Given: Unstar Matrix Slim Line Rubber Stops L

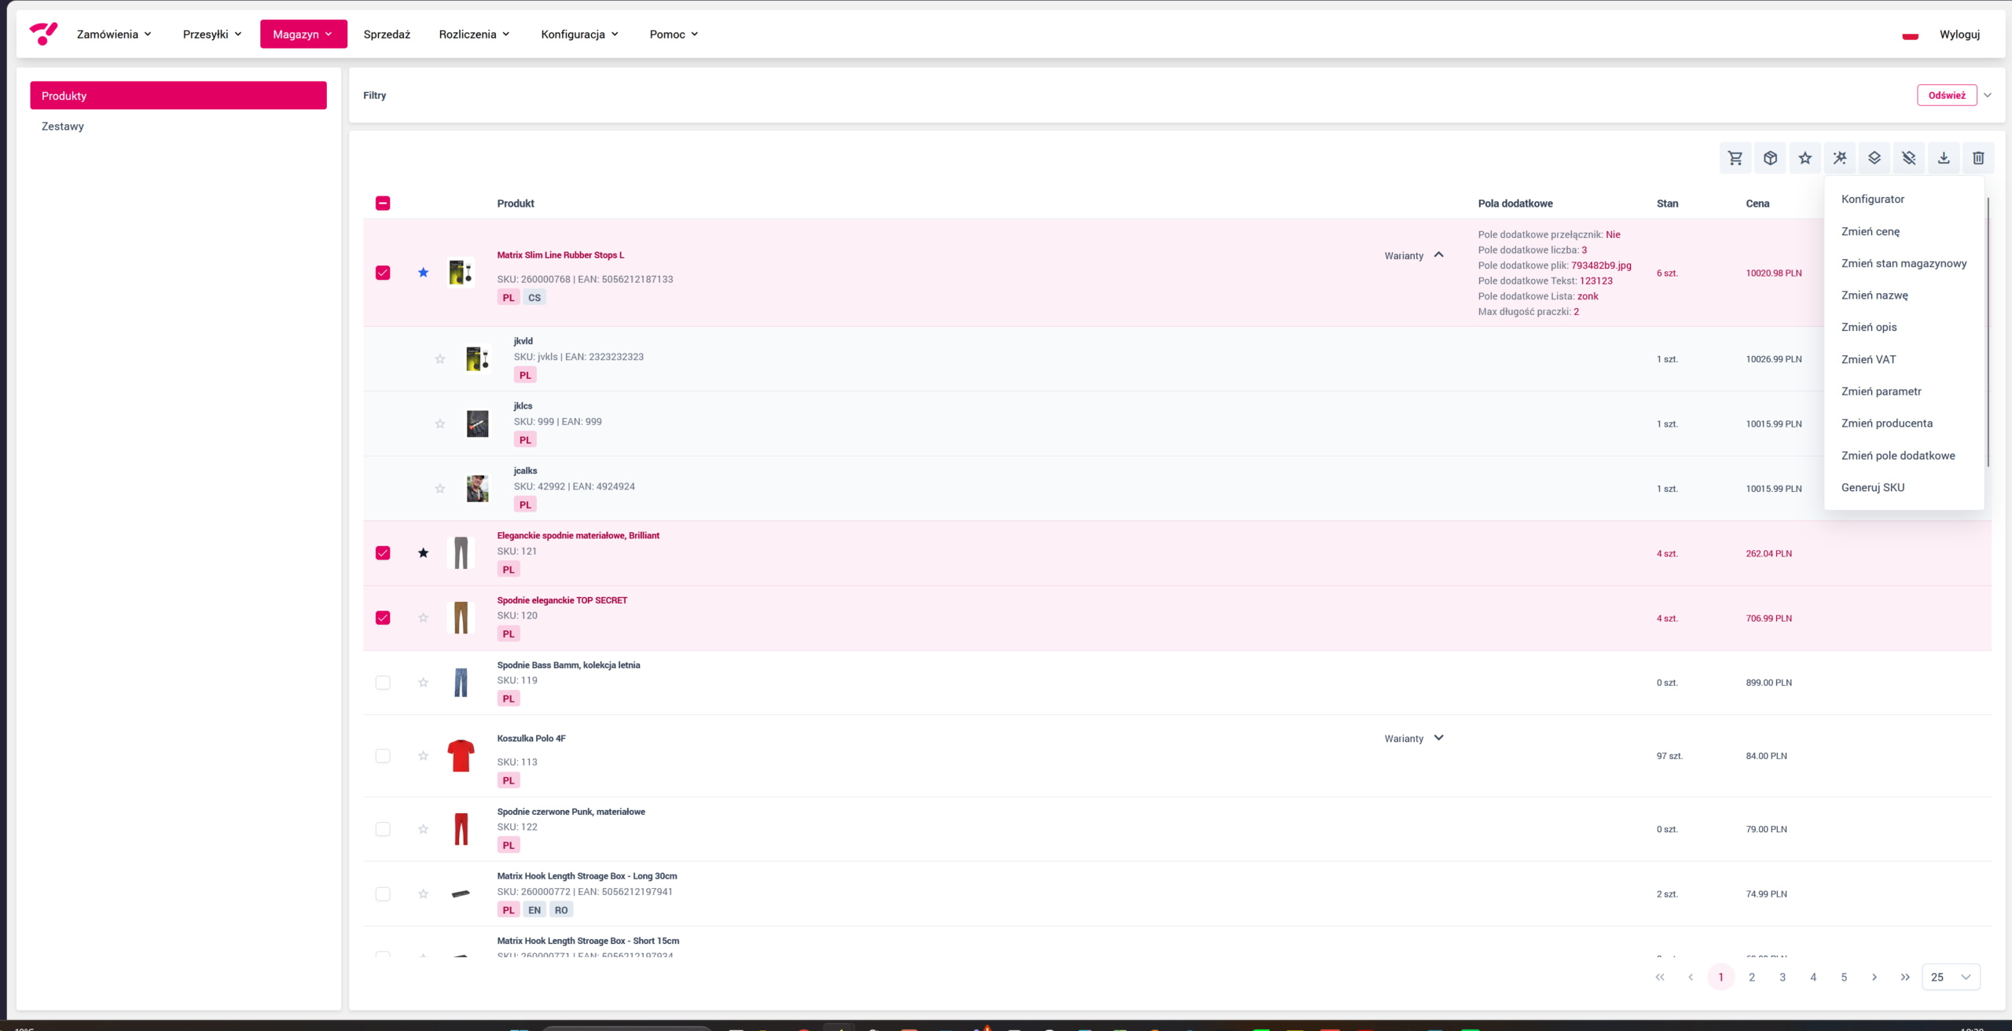Looking at the screenshot, I should [x=424, y=273].
